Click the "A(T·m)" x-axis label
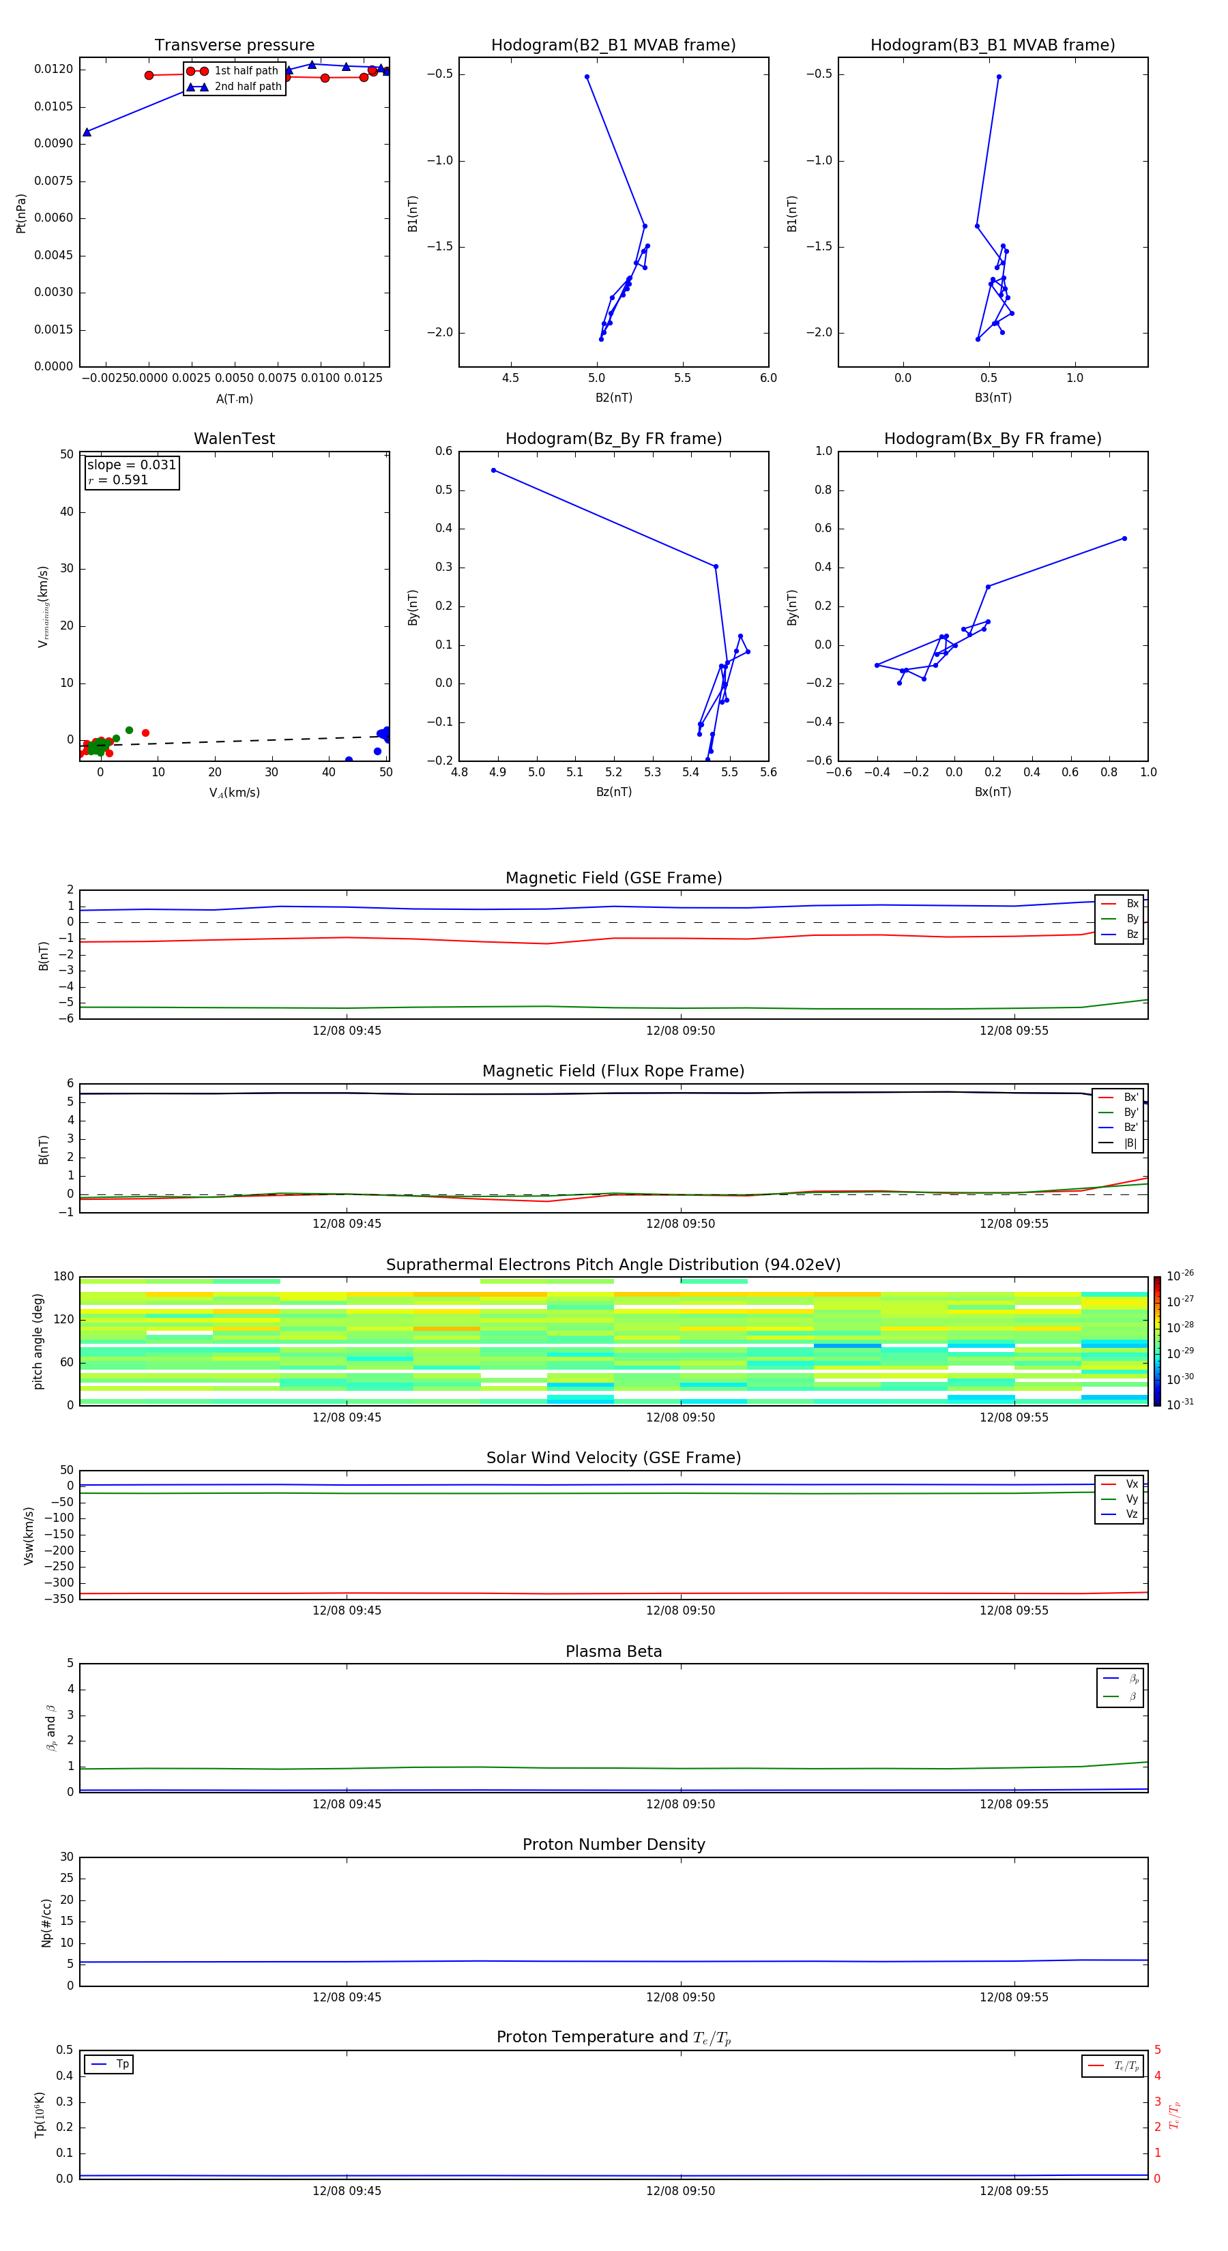The image size is (1228, 2251). (234, 398)
